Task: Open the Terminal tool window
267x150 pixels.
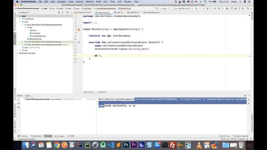Action: point(23,136)
